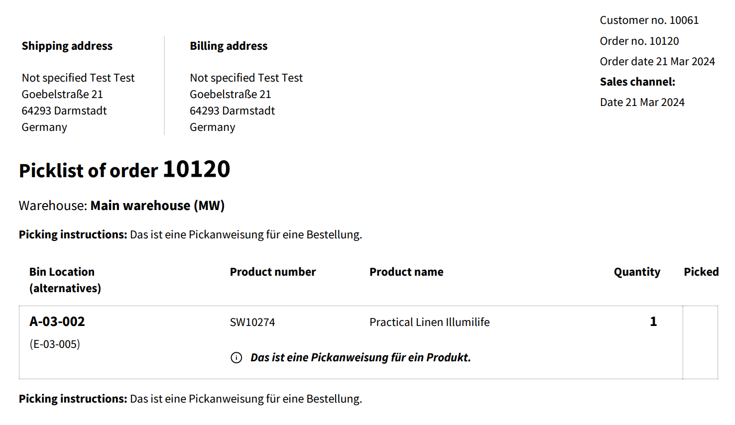
Task: Select the Main warehouse (MW) text
Action: (157, 206)
